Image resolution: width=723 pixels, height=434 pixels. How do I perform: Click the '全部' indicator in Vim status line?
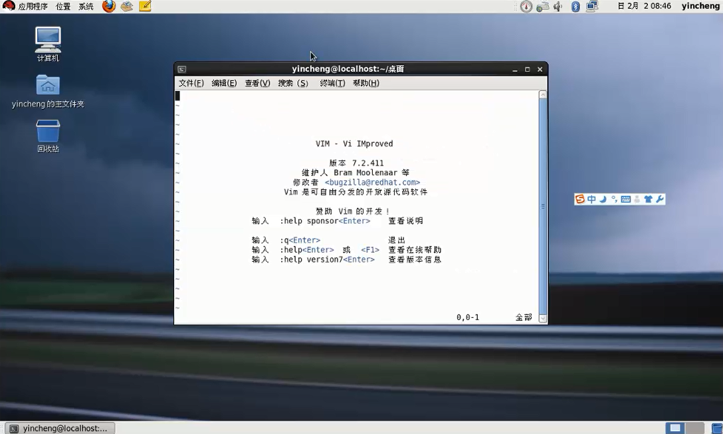(524, 317)
